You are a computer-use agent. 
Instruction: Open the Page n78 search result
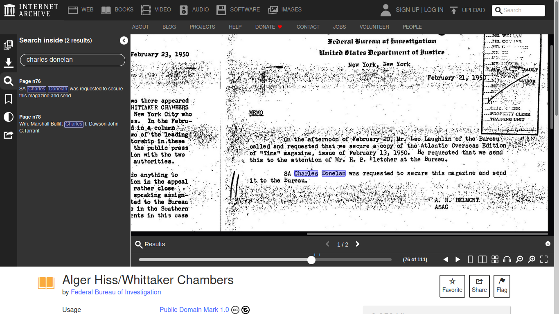coord(72,124)
